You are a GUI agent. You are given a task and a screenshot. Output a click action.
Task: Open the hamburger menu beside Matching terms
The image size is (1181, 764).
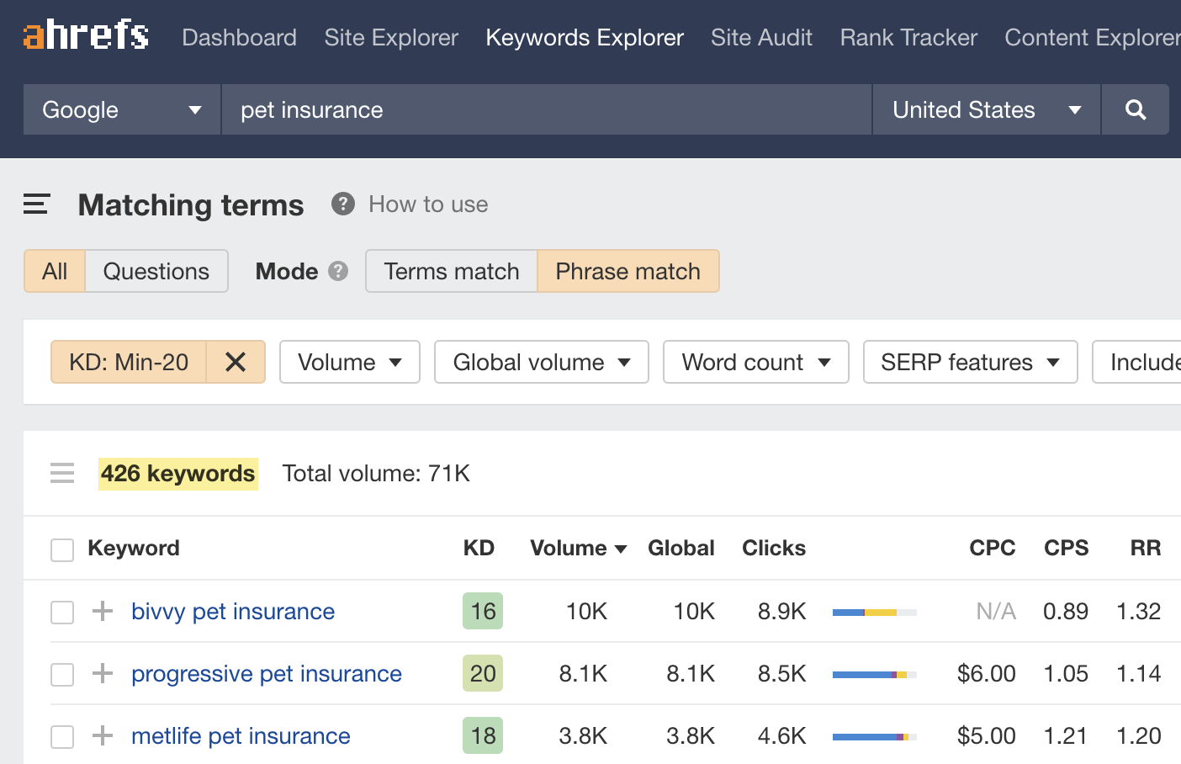click(35, 204)
